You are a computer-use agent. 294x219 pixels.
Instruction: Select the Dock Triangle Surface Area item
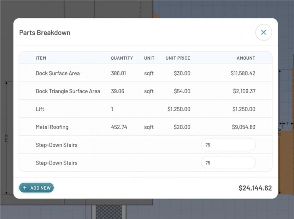click(68, 91)
